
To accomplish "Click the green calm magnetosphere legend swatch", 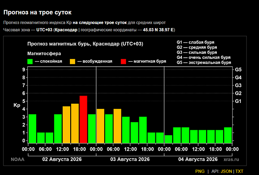I will pos(30,61).
